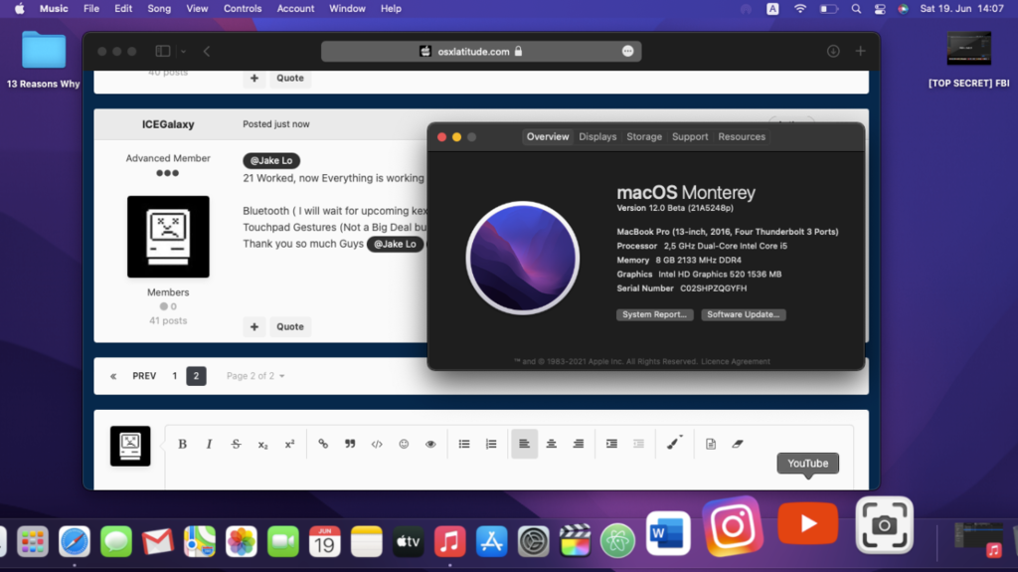Open YouTube from the Dock
This screenshot has width=1018, height=572.
point(807,523)
